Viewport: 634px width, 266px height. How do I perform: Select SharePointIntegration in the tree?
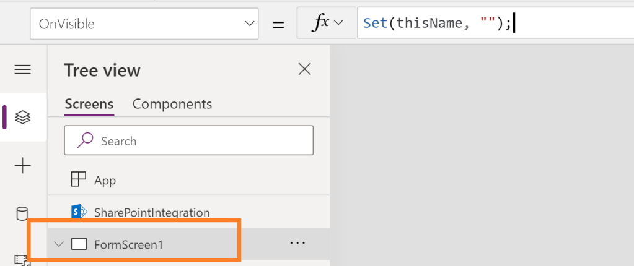(x=152, y=213)
